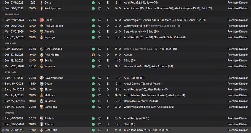
Task: Open the 5 - 1 score against Espanyol
Action: coord(118,37)
